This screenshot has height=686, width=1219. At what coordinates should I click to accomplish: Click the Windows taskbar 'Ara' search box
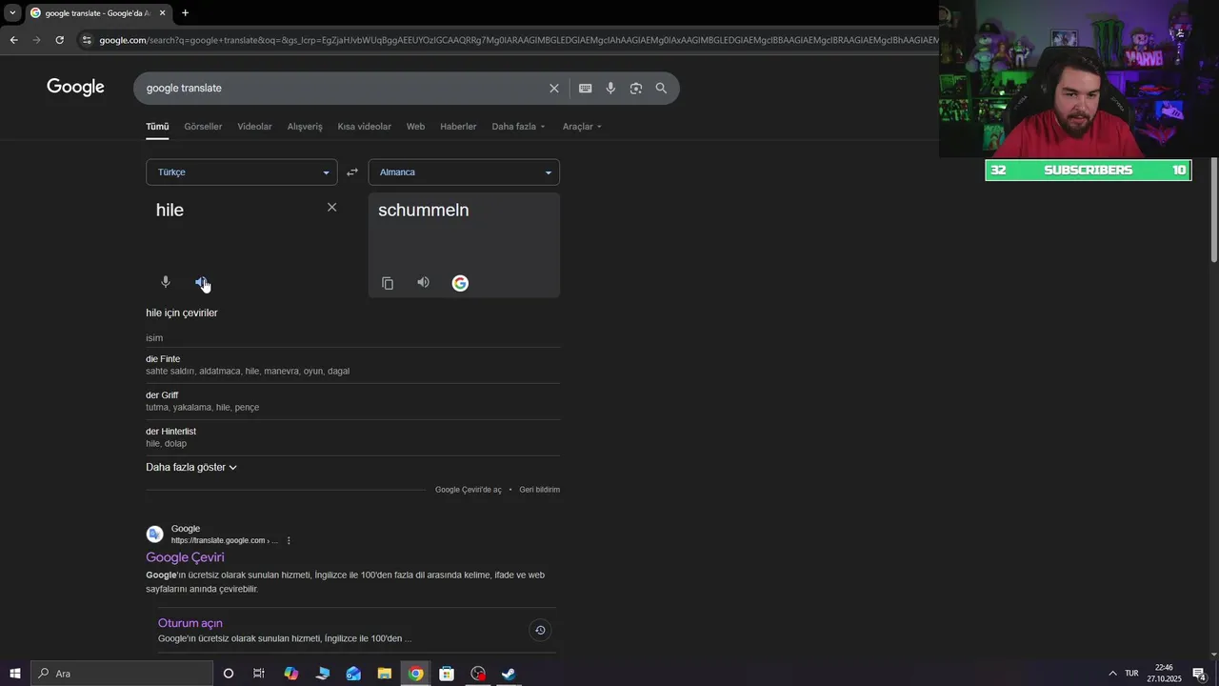click(122, 674)
